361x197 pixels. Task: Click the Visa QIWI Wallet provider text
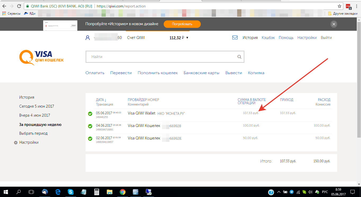coord(141,113)
